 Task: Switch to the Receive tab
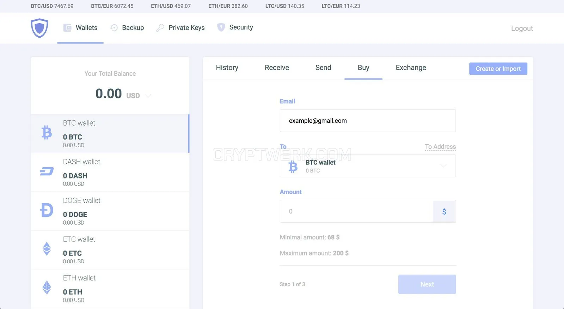[277, 68]
